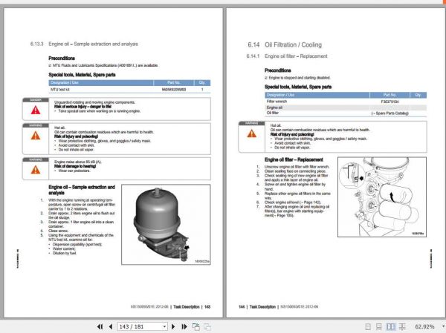Select two-page facing layout
The image size is (446, 333).
[391, 327]
